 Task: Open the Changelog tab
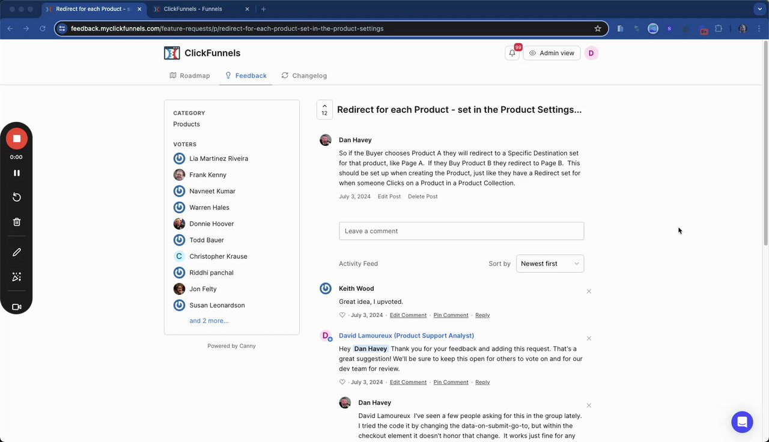click(304, 76)
